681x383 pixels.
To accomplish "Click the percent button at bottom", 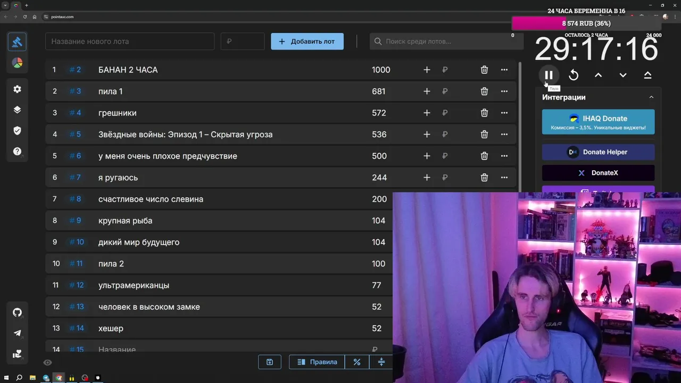I will (357, 362).
